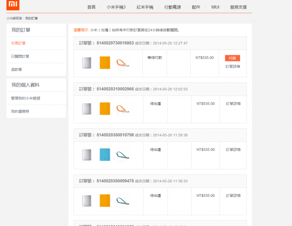
Task: Click blue cable thumbnail in order 5140520350009475
Action: (x=123, y=201)
